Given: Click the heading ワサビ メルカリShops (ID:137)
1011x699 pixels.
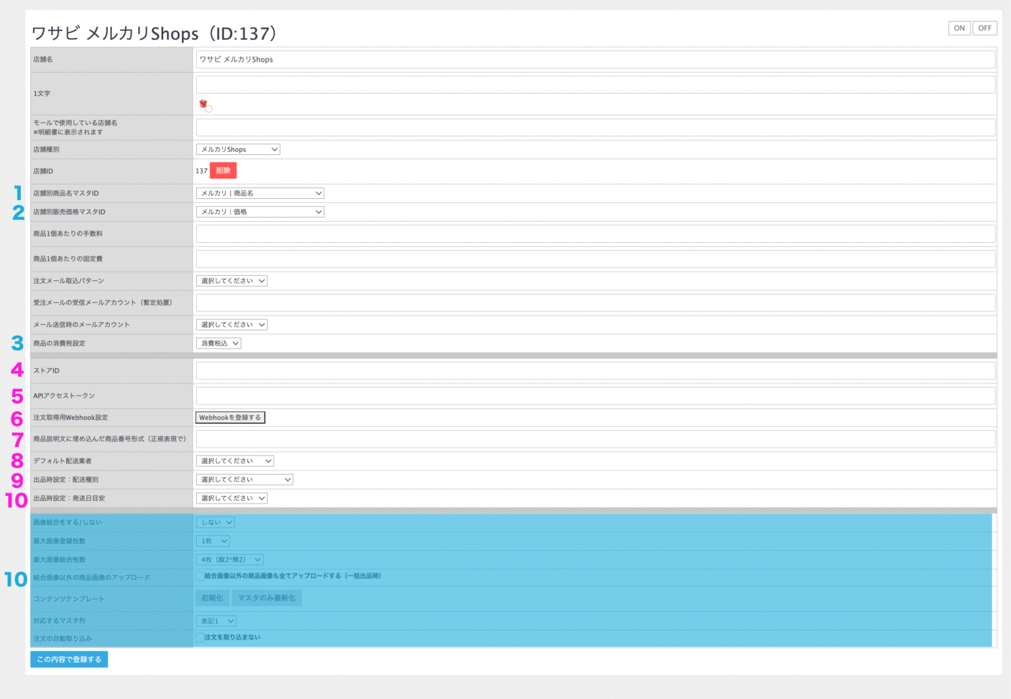Looking at the screenshot, I should 154,34.
